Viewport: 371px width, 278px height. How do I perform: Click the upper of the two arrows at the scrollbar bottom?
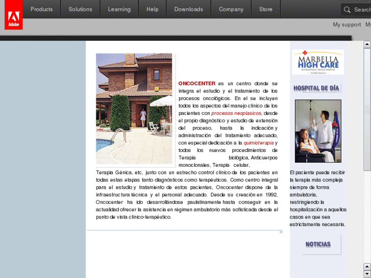367,267
